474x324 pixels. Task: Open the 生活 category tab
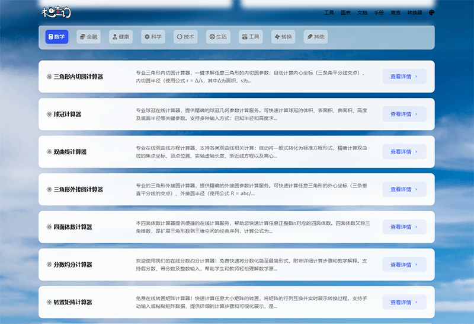(x=217, y=37)
